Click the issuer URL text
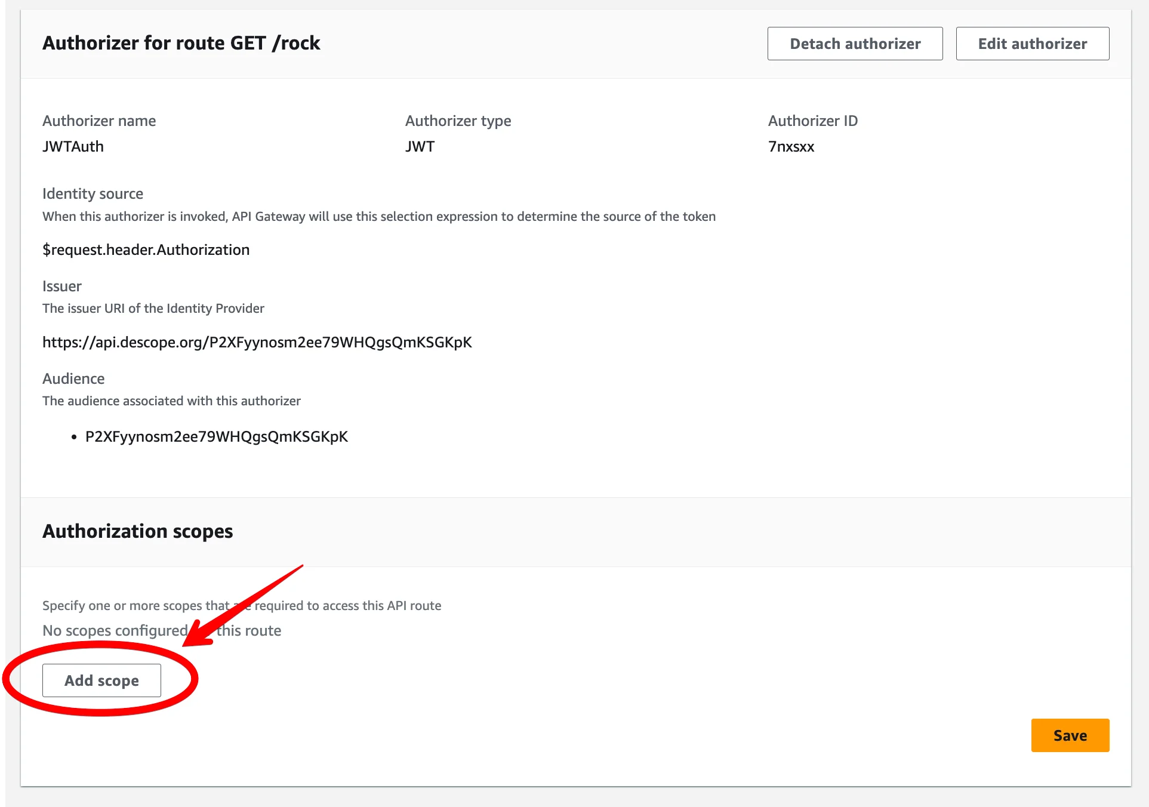The width and height of the screenshot is (1149, 807). (x=257, y=342)
